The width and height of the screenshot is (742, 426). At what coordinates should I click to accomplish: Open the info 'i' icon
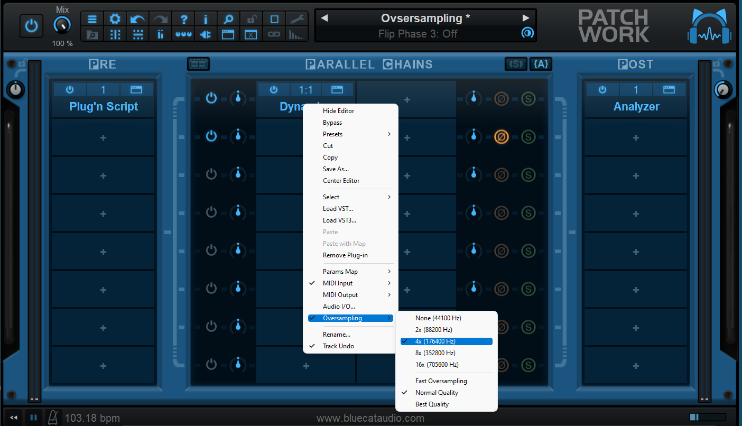click(x=206, y=19)
